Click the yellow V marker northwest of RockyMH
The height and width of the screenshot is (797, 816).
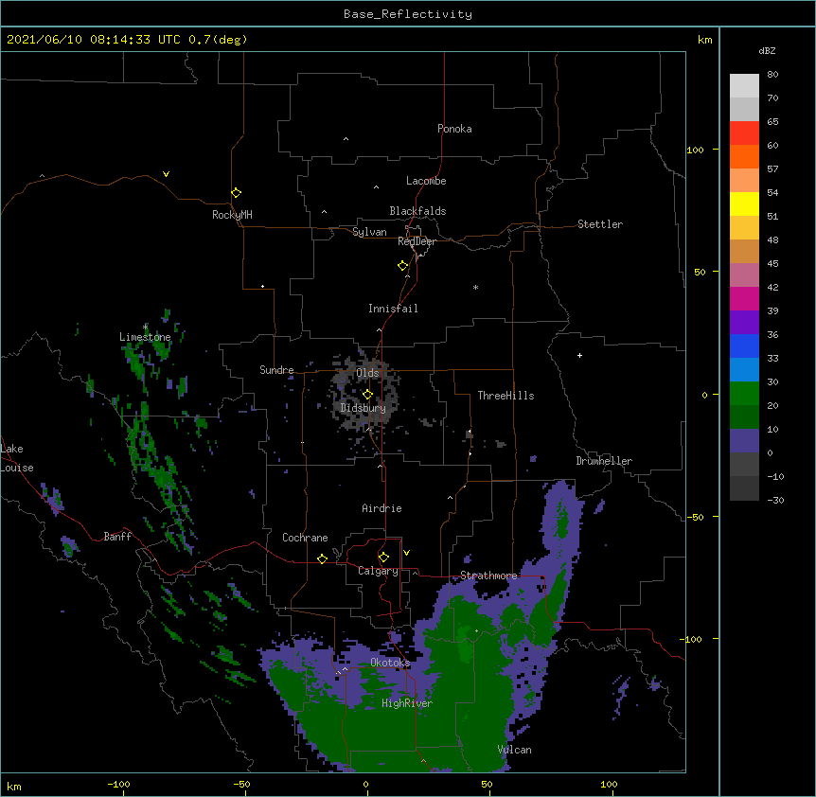166,174
